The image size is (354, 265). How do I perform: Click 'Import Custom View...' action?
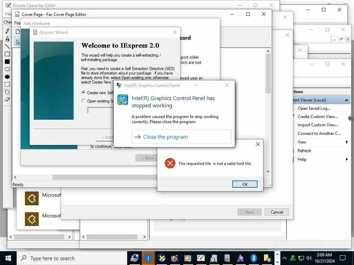[318, 125]
